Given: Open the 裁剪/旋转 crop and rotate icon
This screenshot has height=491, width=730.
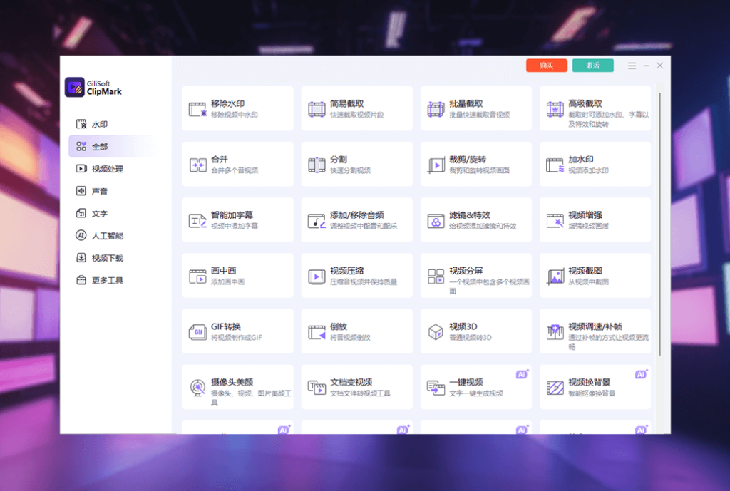Looking at the screenshot, I should 436,165.
